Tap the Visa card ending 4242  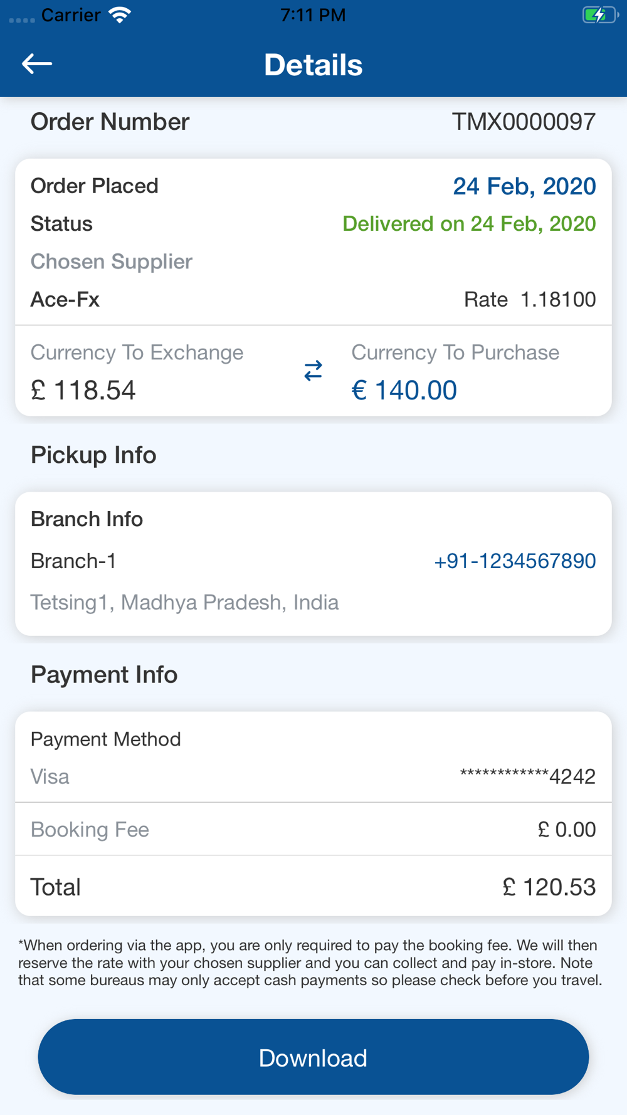pyautogui.click(x=527, y=776)
